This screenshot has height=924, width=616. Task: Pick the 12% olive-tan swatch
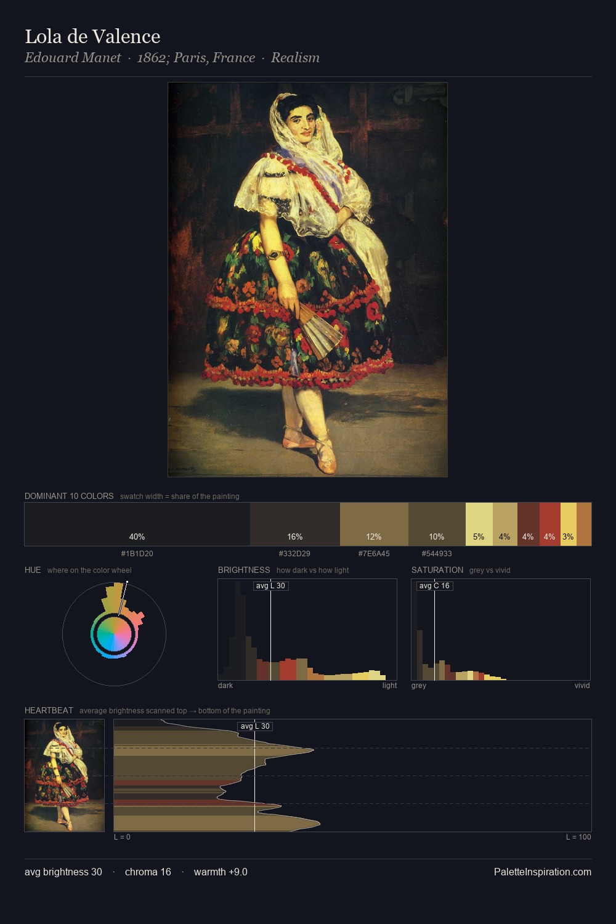click(374, 524)
